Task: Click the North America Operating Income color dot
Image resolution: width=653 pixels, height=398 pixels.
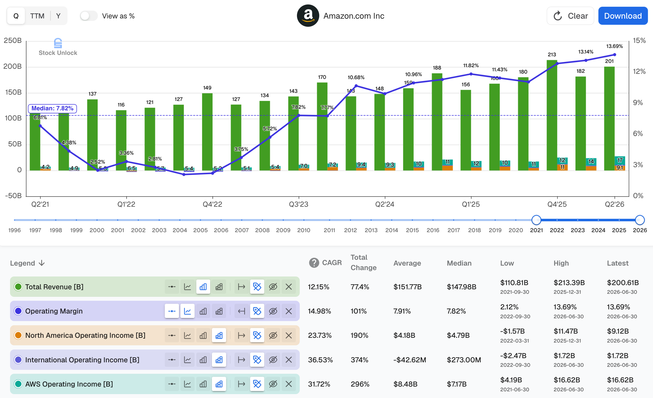Action: [x=18, y=335]
